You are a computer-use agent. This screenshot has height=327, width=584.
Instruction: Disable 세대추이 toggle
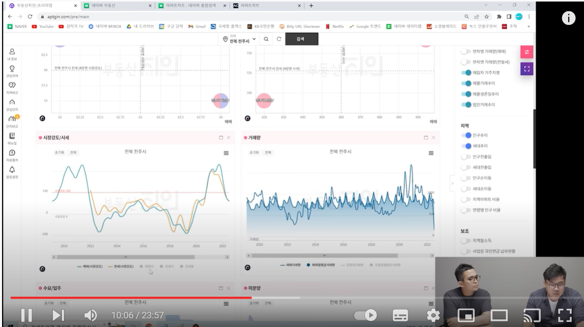[x=466, y=146]
